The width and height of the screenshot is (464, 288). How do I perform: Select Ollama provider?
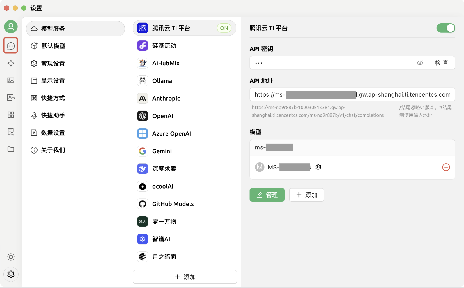(x=184, y=81)
